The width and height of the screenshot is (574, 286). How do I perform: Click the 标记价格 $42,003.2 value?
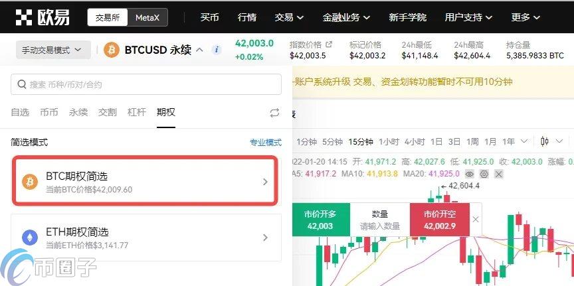point(367,56)
